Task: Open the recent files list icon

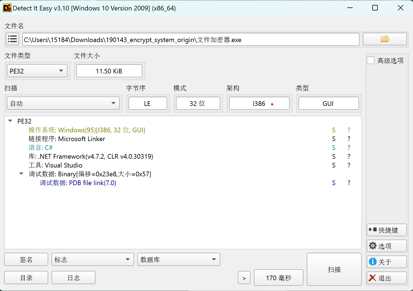Action: click(x=12, y=39)
